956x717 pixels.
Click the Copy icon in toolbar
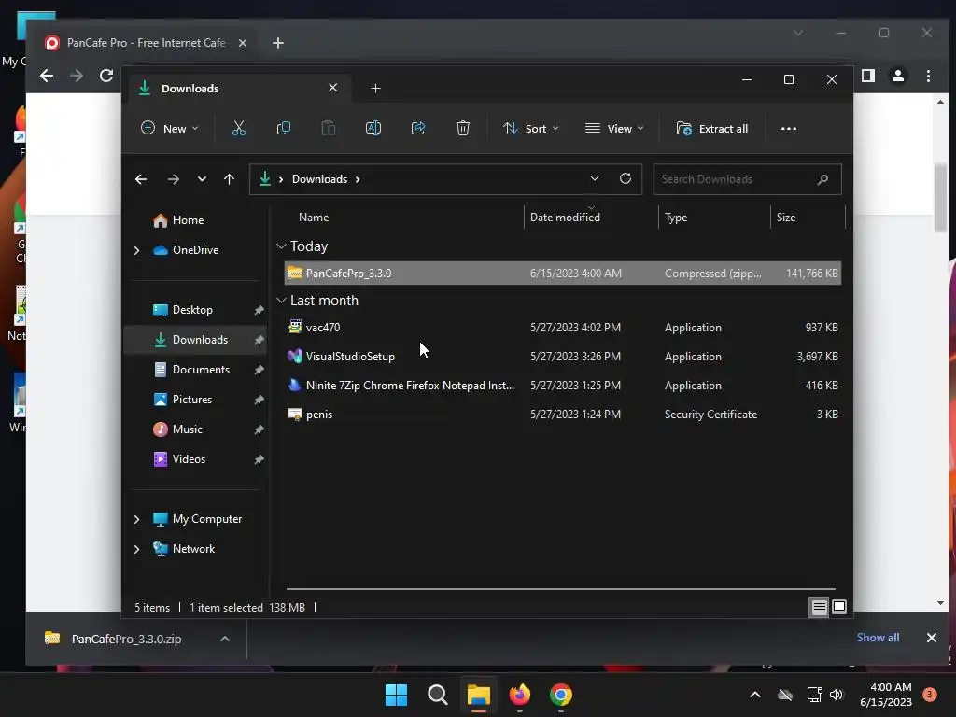tap(284, 128)
